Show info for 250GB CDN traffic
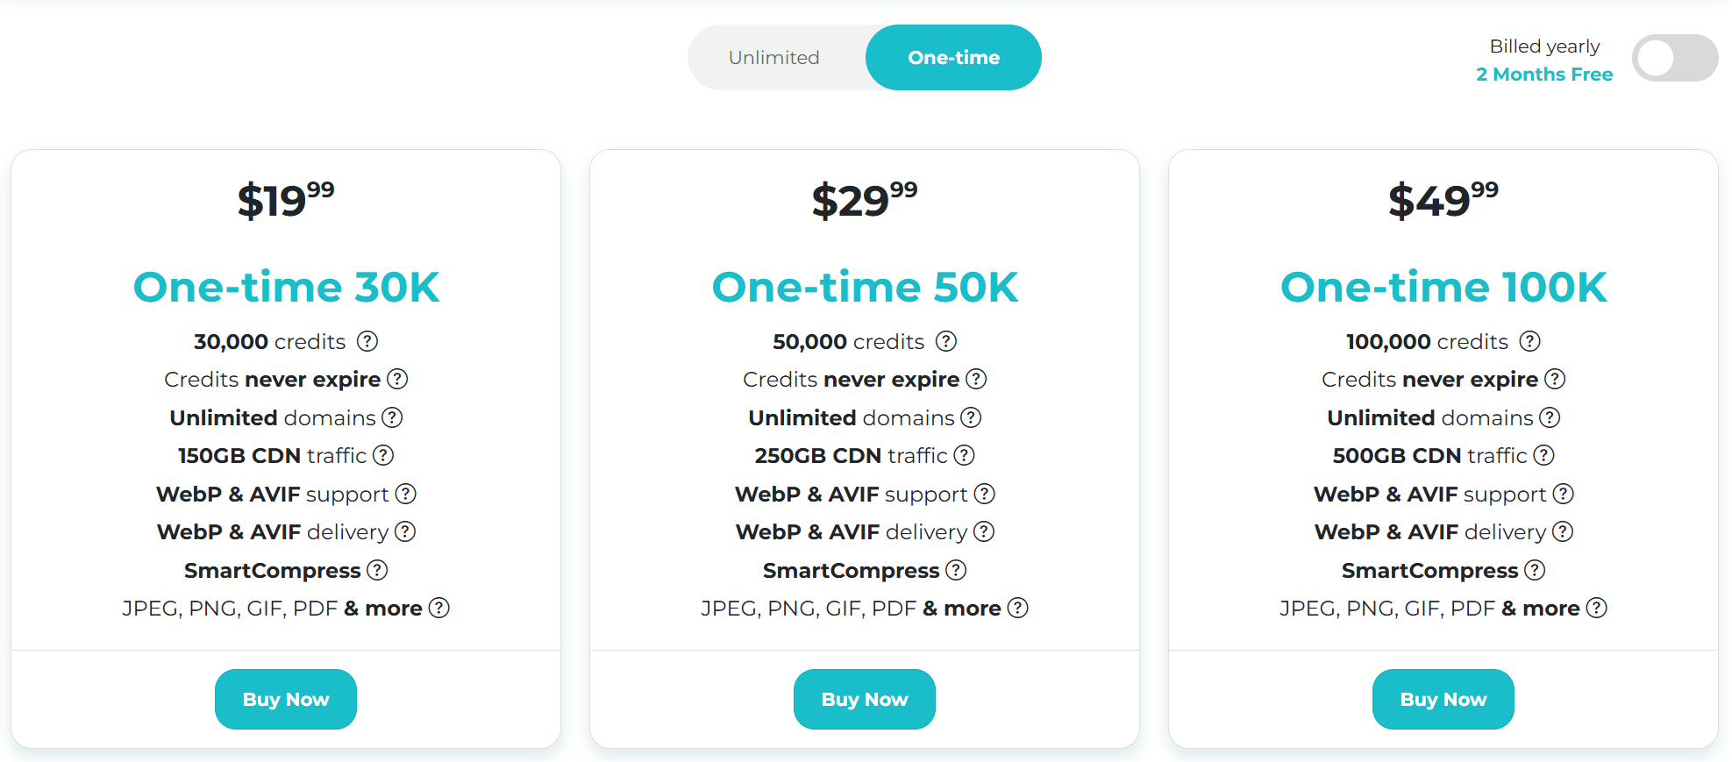Screen dimensions: 1732x762 point(964,455)
